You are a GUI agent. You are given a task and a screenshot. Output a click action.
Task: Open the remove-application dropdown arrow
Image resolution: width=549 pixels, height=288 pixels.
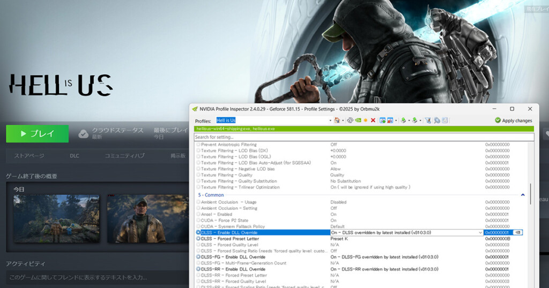[x=396, y=120]
